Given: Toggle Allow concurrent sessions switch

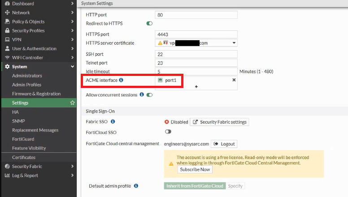Looking at the screenshot, I should [149, 95].
